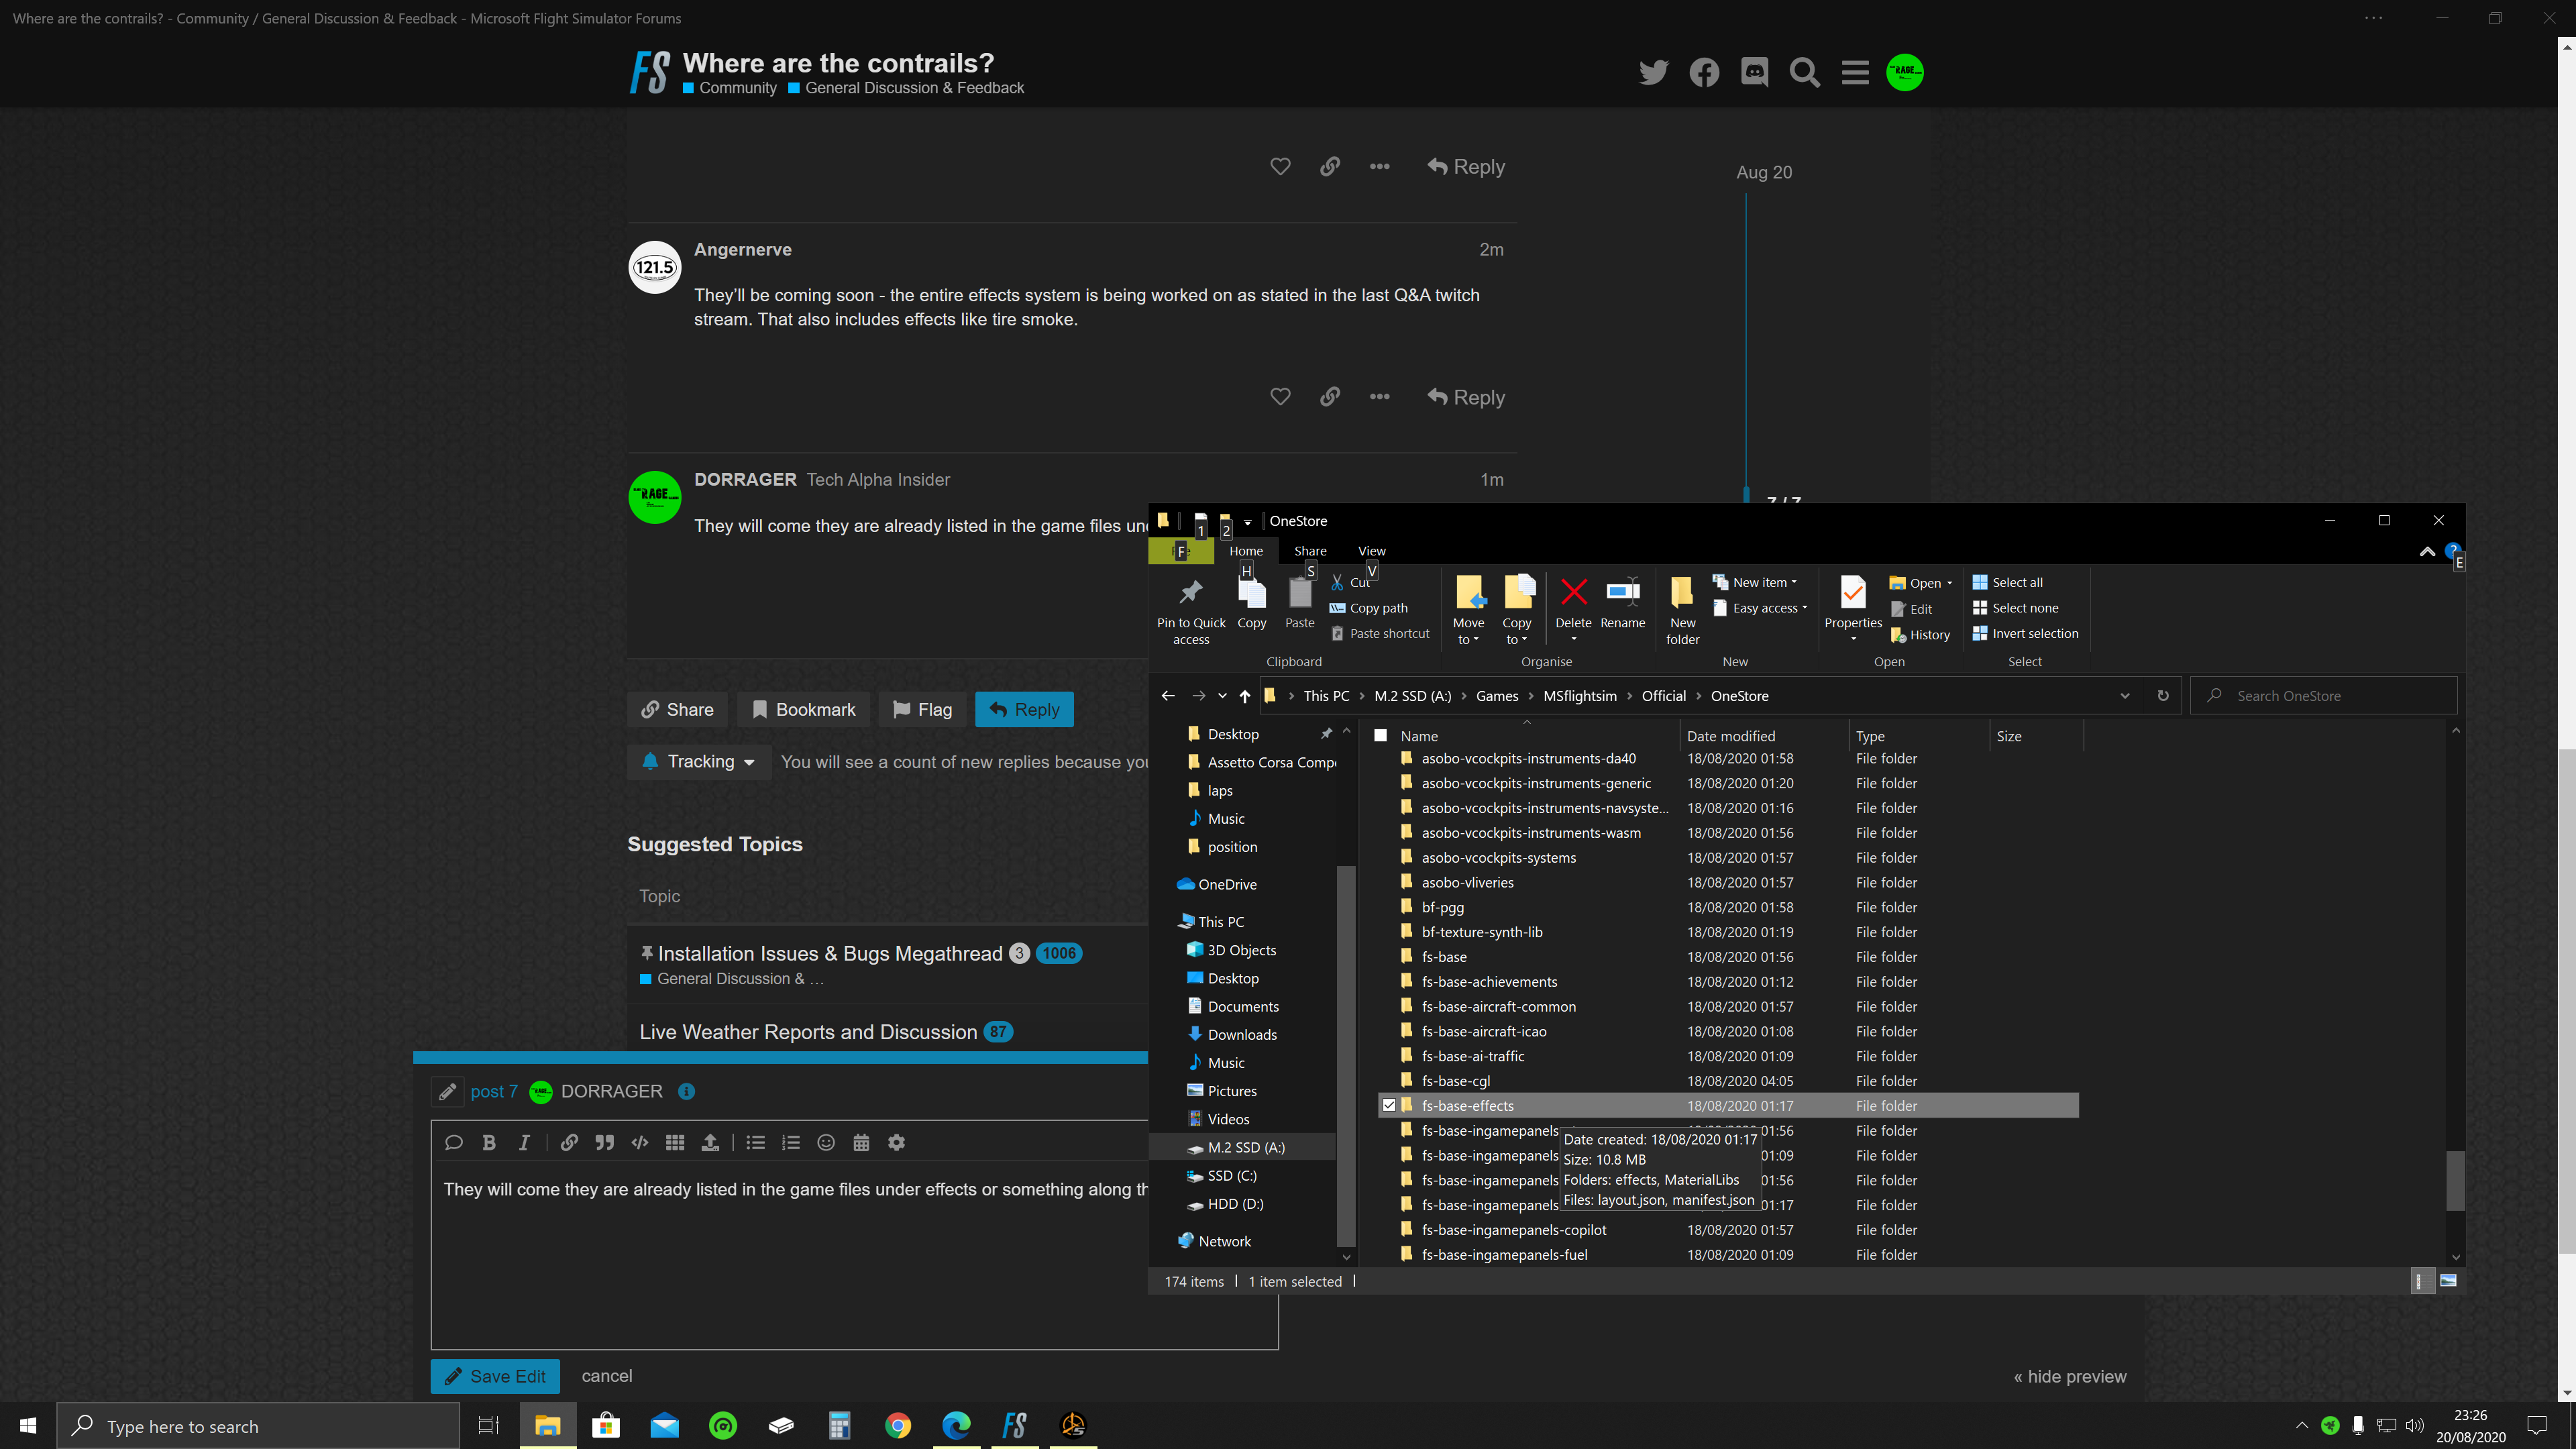Click Select all in the ribbon
Image resolution: width=2576 pixels, height=1449 pixels.
click(2008, 582)
